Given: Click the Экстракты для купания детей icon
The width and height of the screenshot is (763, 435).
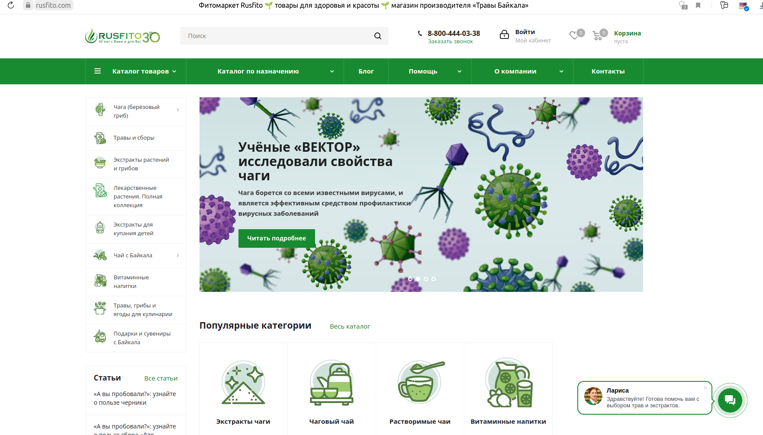Looking at the screenshot, I should (x=100, y=227).
